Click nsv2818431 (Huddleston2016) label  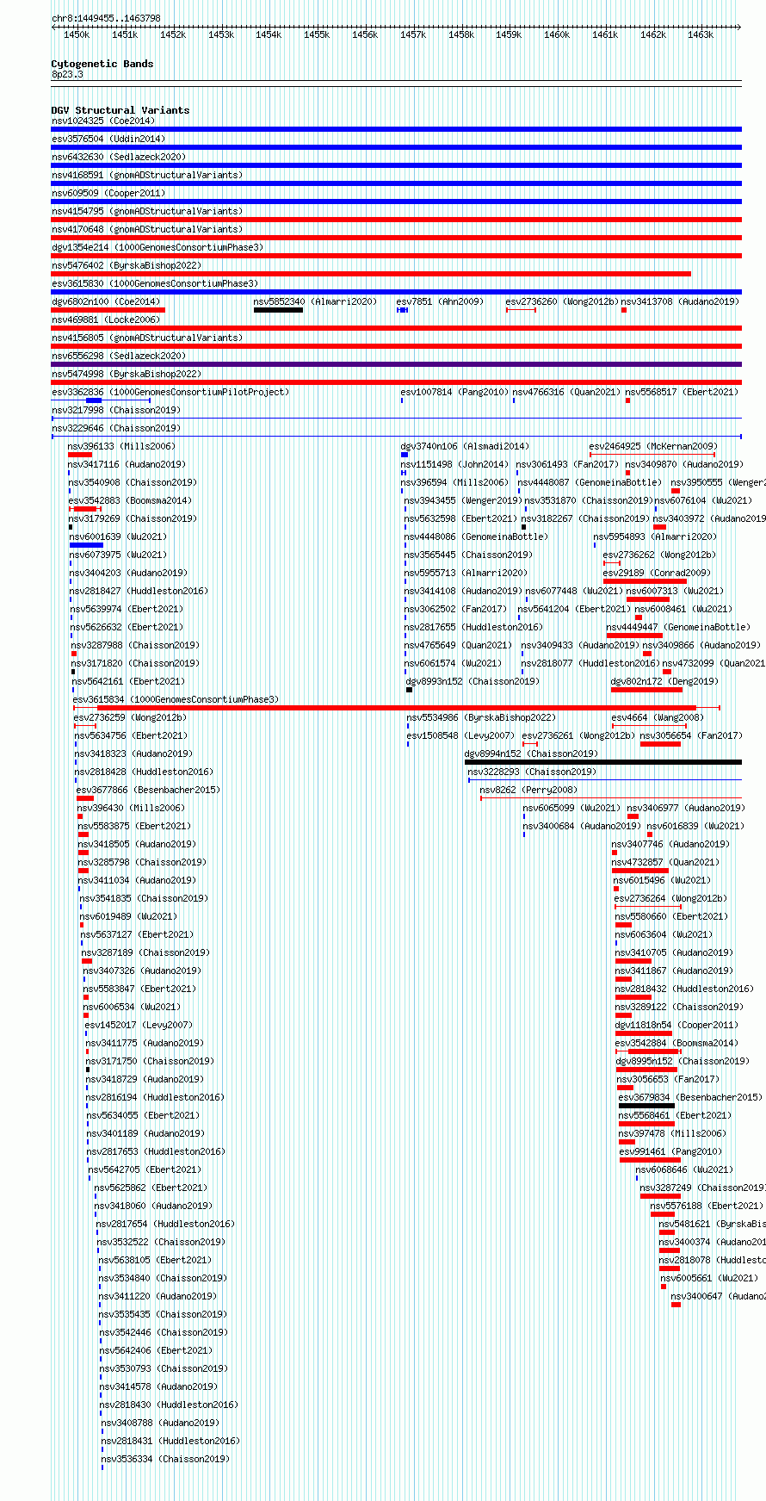(x=170, y=1441)
